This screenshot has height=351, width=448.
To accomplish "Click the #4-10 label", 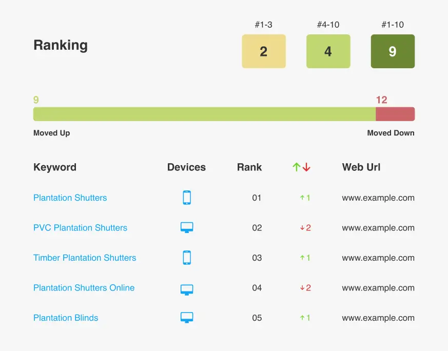I will point(328,25).
